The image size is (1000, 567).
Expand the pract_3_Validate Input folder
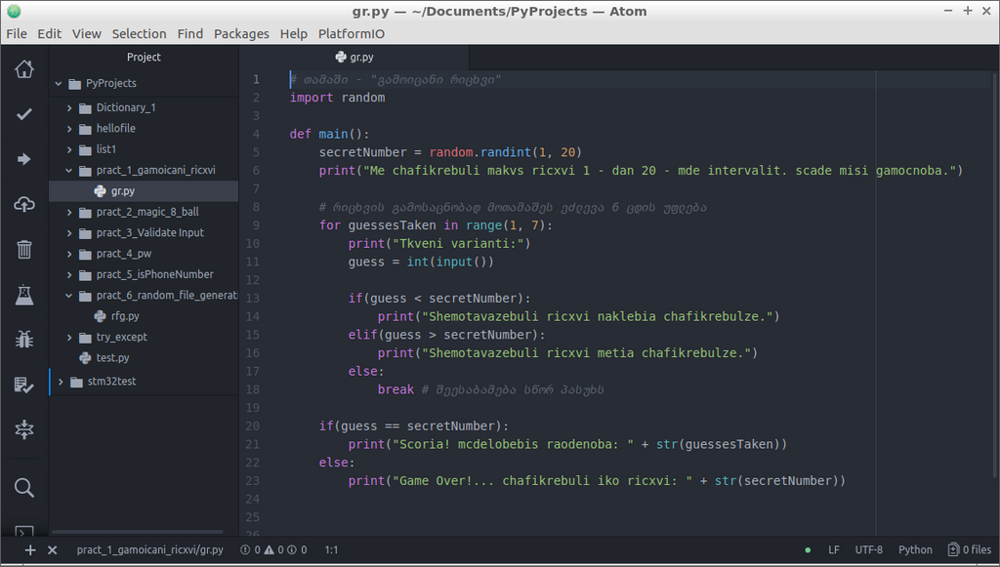point(69,233)
